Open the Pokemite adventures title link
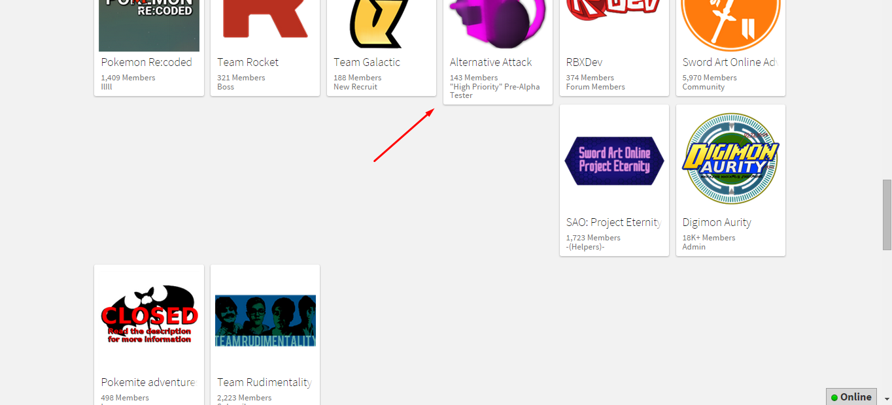The height and width of the screenshot is (405, 892). pyautogui.click(x=148, y=382)
